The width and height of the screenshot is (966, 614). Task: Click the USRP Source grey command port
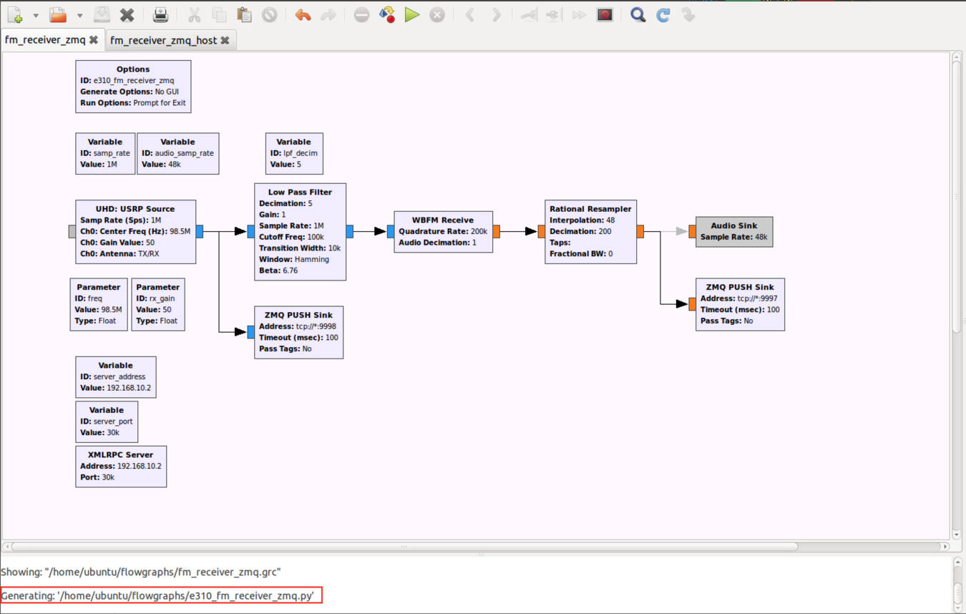(72, 231)
